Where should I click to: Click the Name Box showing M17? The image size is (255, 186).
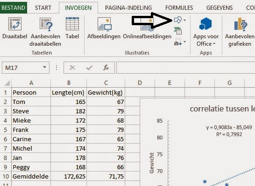click(x=22, y=68)
